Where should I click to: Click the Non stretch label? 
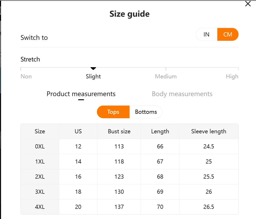[x=26, y=77]
